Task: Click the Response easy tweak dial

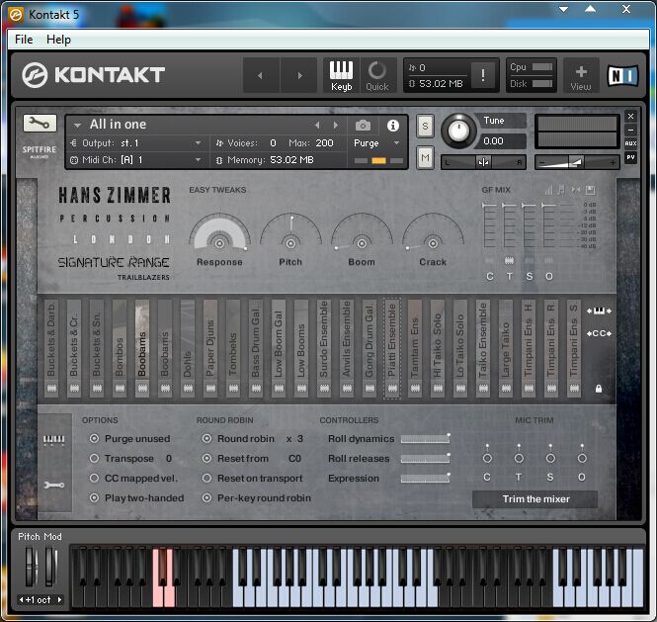Action: pyautogui.click(x=219, y=242)
